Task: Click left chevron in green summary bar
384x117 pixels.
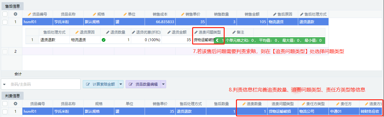Action: tap(217, 40)
